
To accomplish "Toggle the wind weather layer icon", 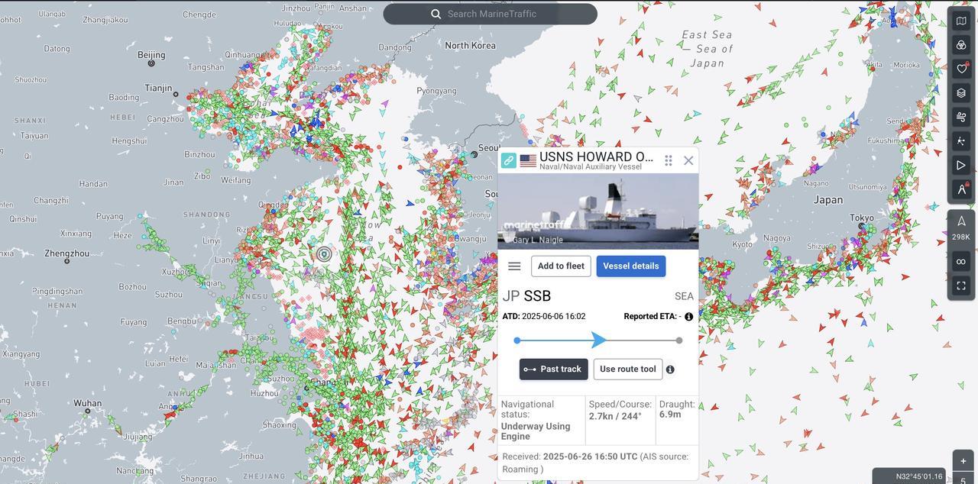I will (x=961, y=117).
